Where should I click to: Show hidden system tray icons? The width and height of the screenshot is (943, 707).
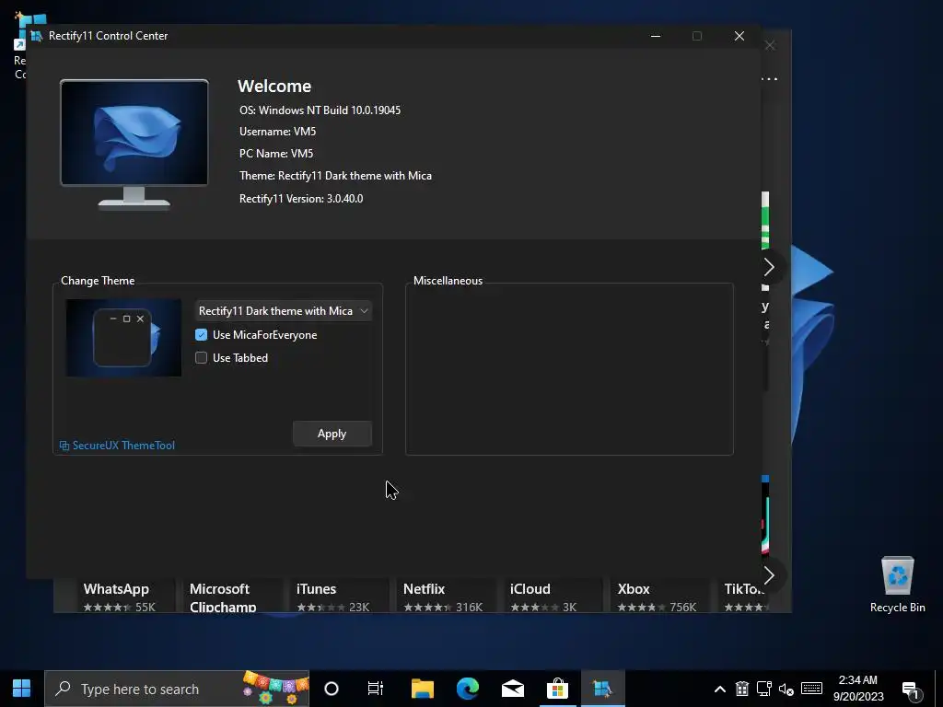[x=720, y=689]
